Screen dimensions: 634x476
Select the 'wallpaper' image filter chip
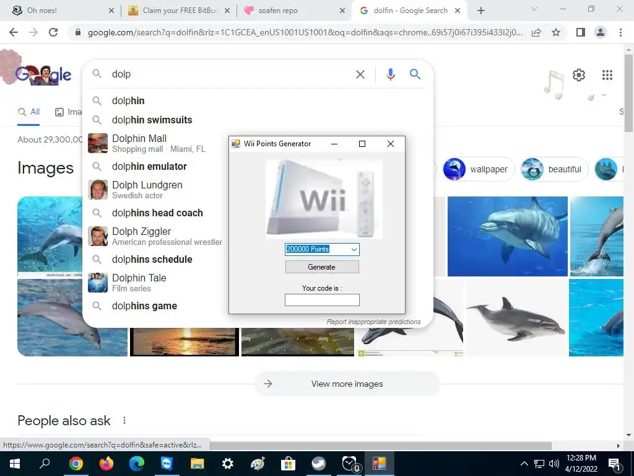(479, 169)
